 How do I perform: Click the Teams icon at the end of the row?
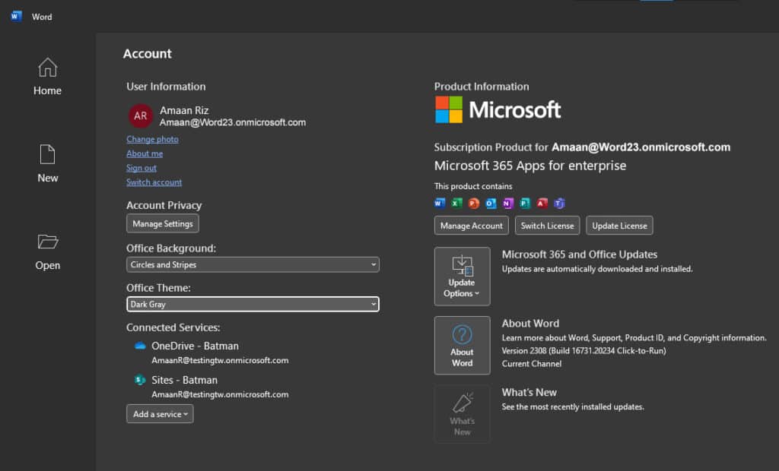(557, 203)
